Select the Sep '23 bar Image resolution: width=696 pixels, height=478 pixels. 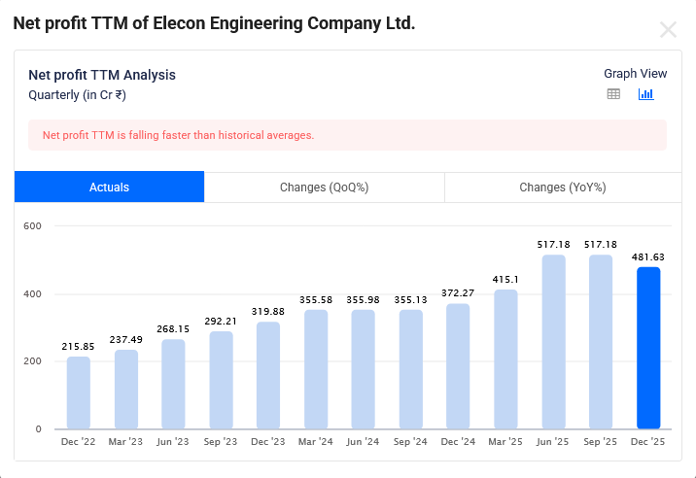(221, 380)
